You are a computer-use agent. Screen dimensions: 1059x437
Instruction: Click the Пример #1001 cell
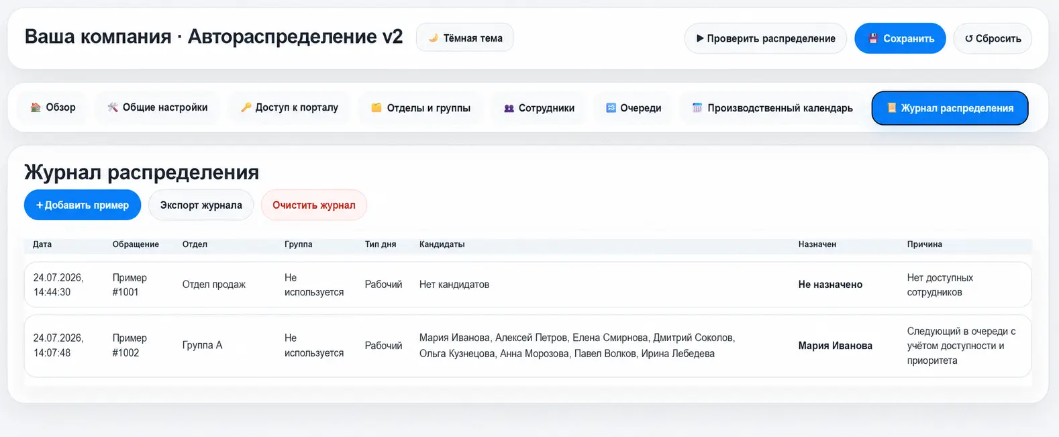click(130, 285)
